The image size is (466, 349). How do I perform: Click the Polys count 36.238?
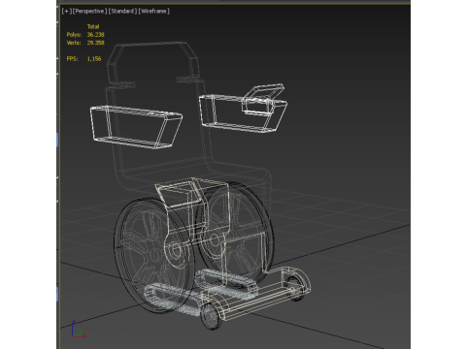[x=95, y=35]
